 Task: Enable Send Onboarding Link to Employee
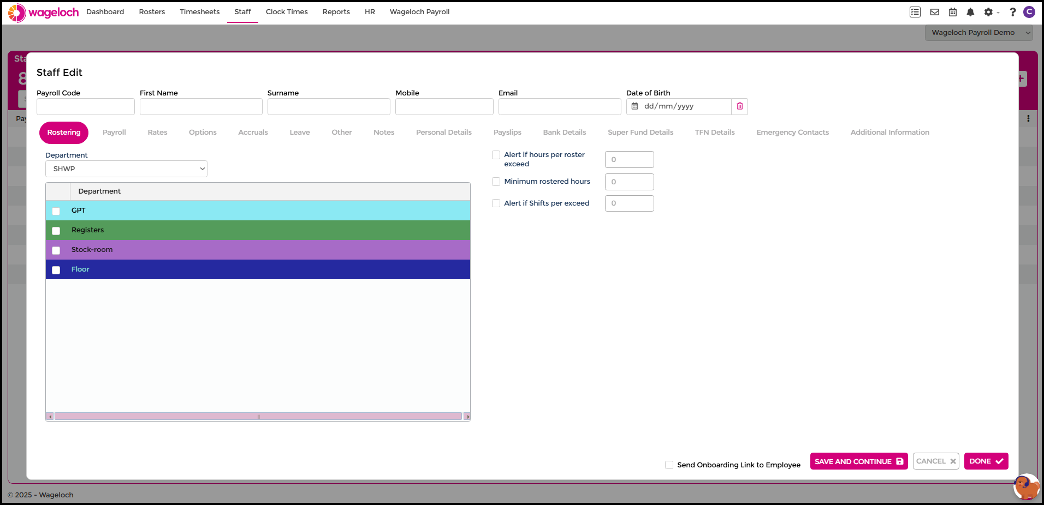(669, 465)
